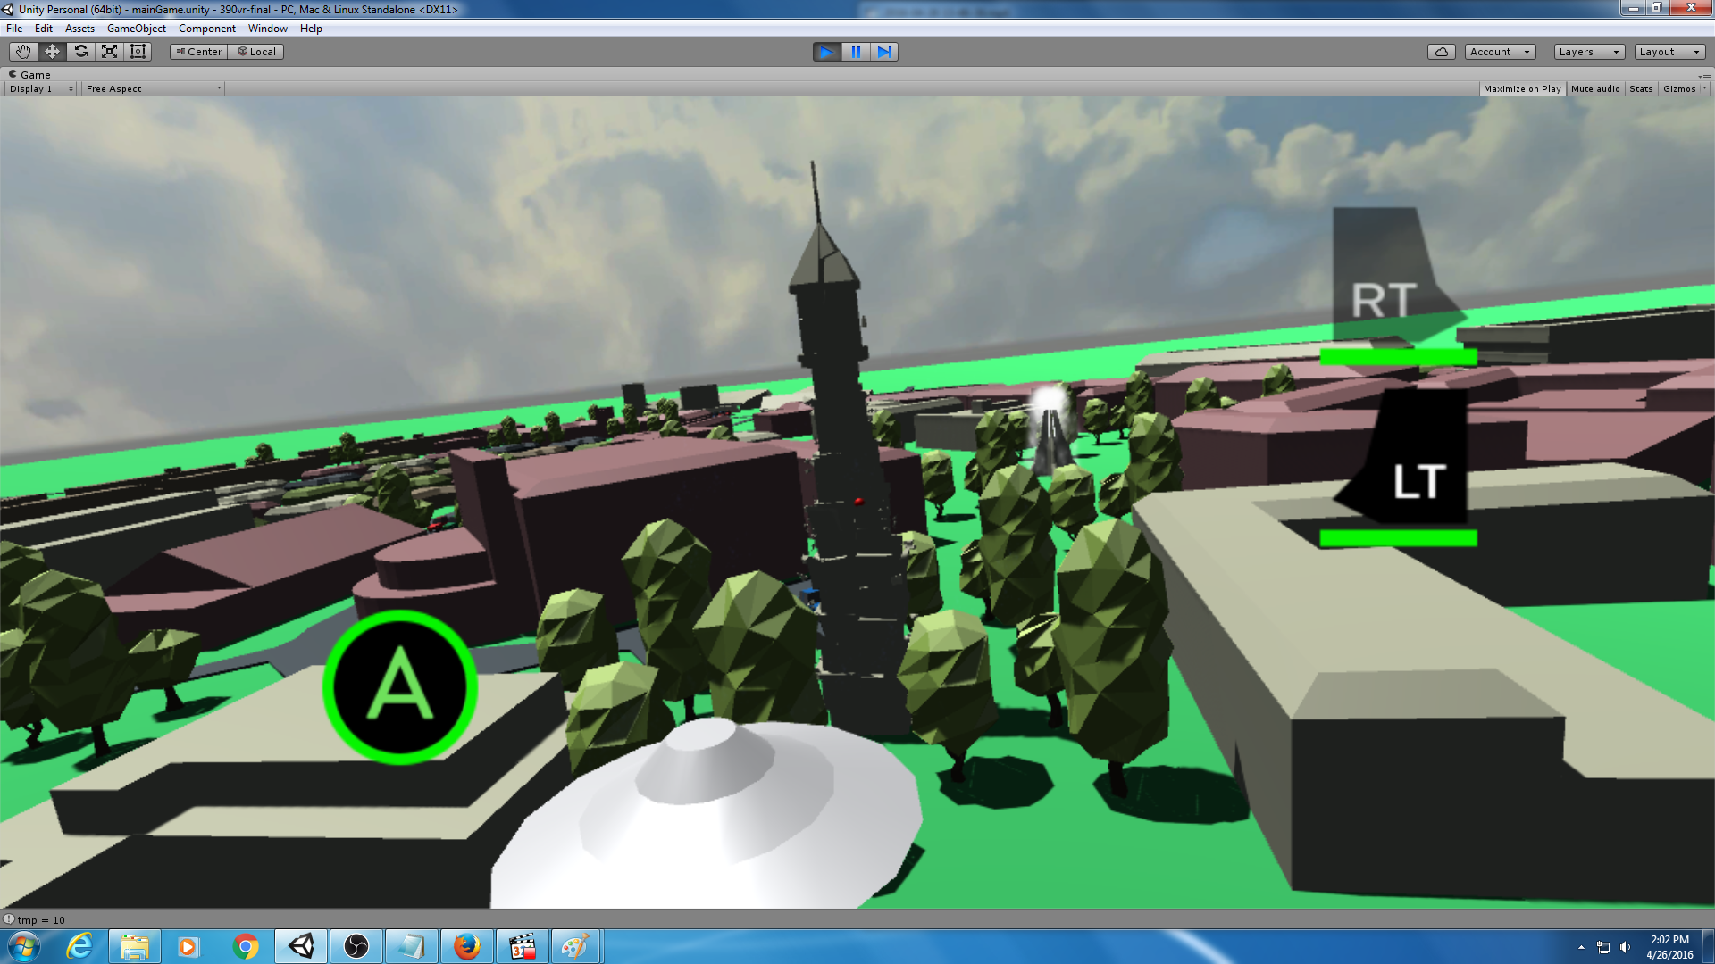Open Firefox from the taskbar
Screen dimensions: 1715x964
(466, 946)
